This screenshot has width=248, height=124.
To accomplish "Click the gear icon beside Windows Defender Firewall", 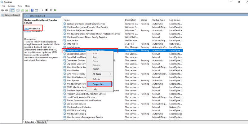I will [x=65, y=30].
